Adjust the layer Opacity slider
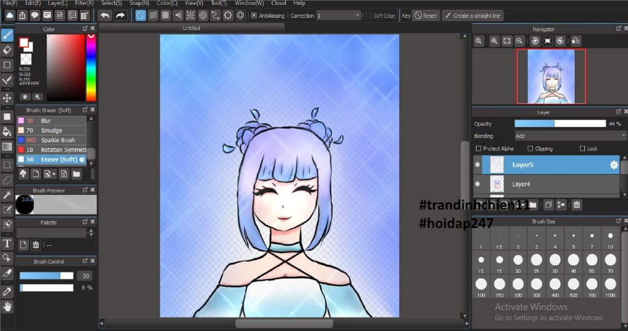This screenshot has width=628, height=331. pyautogui.click(x=560, y=124)
